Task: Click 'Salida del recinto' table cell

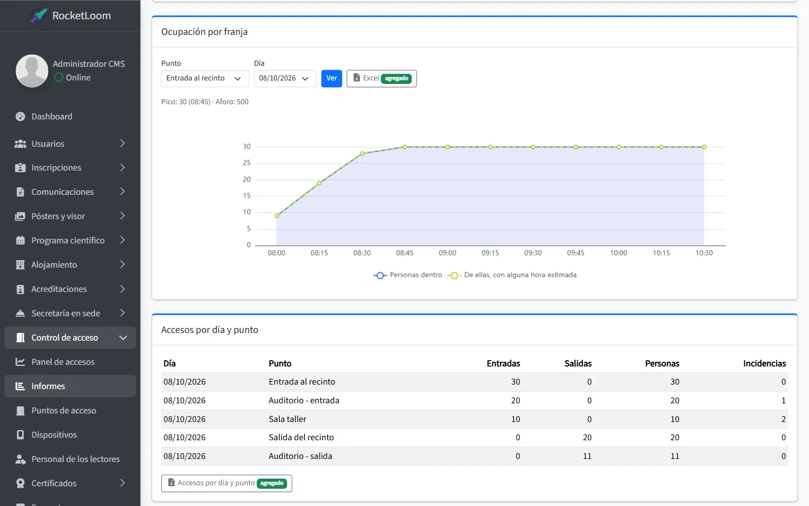Action: click(301, 437)
